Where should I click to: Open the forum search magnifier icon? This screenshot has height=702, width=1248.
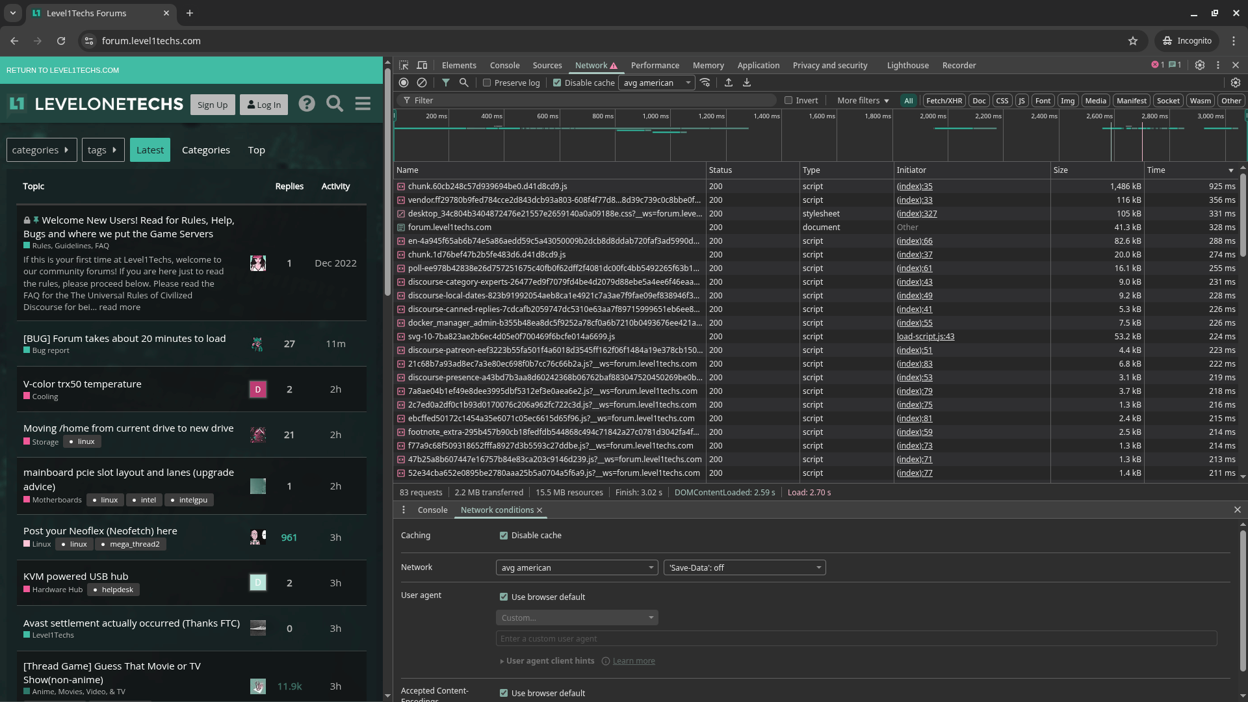(x=335, y=104)
